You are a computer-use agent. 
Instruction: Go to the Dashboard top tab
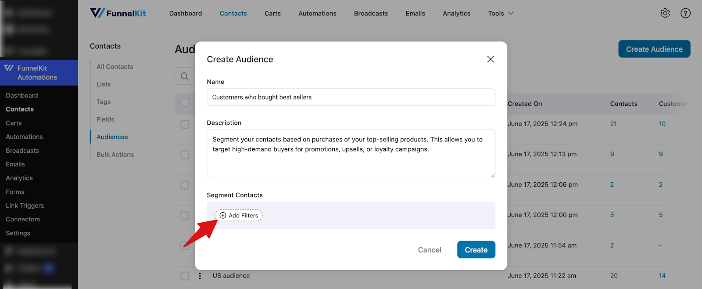click(186, 13)
